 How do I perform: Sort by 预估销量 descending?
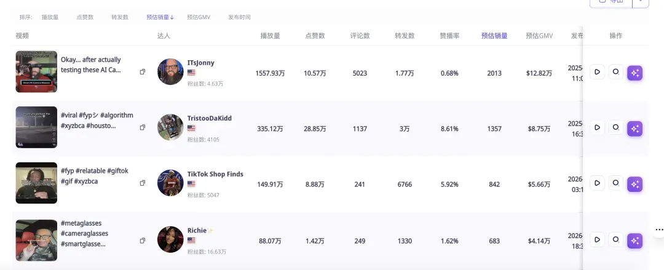pos(160,17)
